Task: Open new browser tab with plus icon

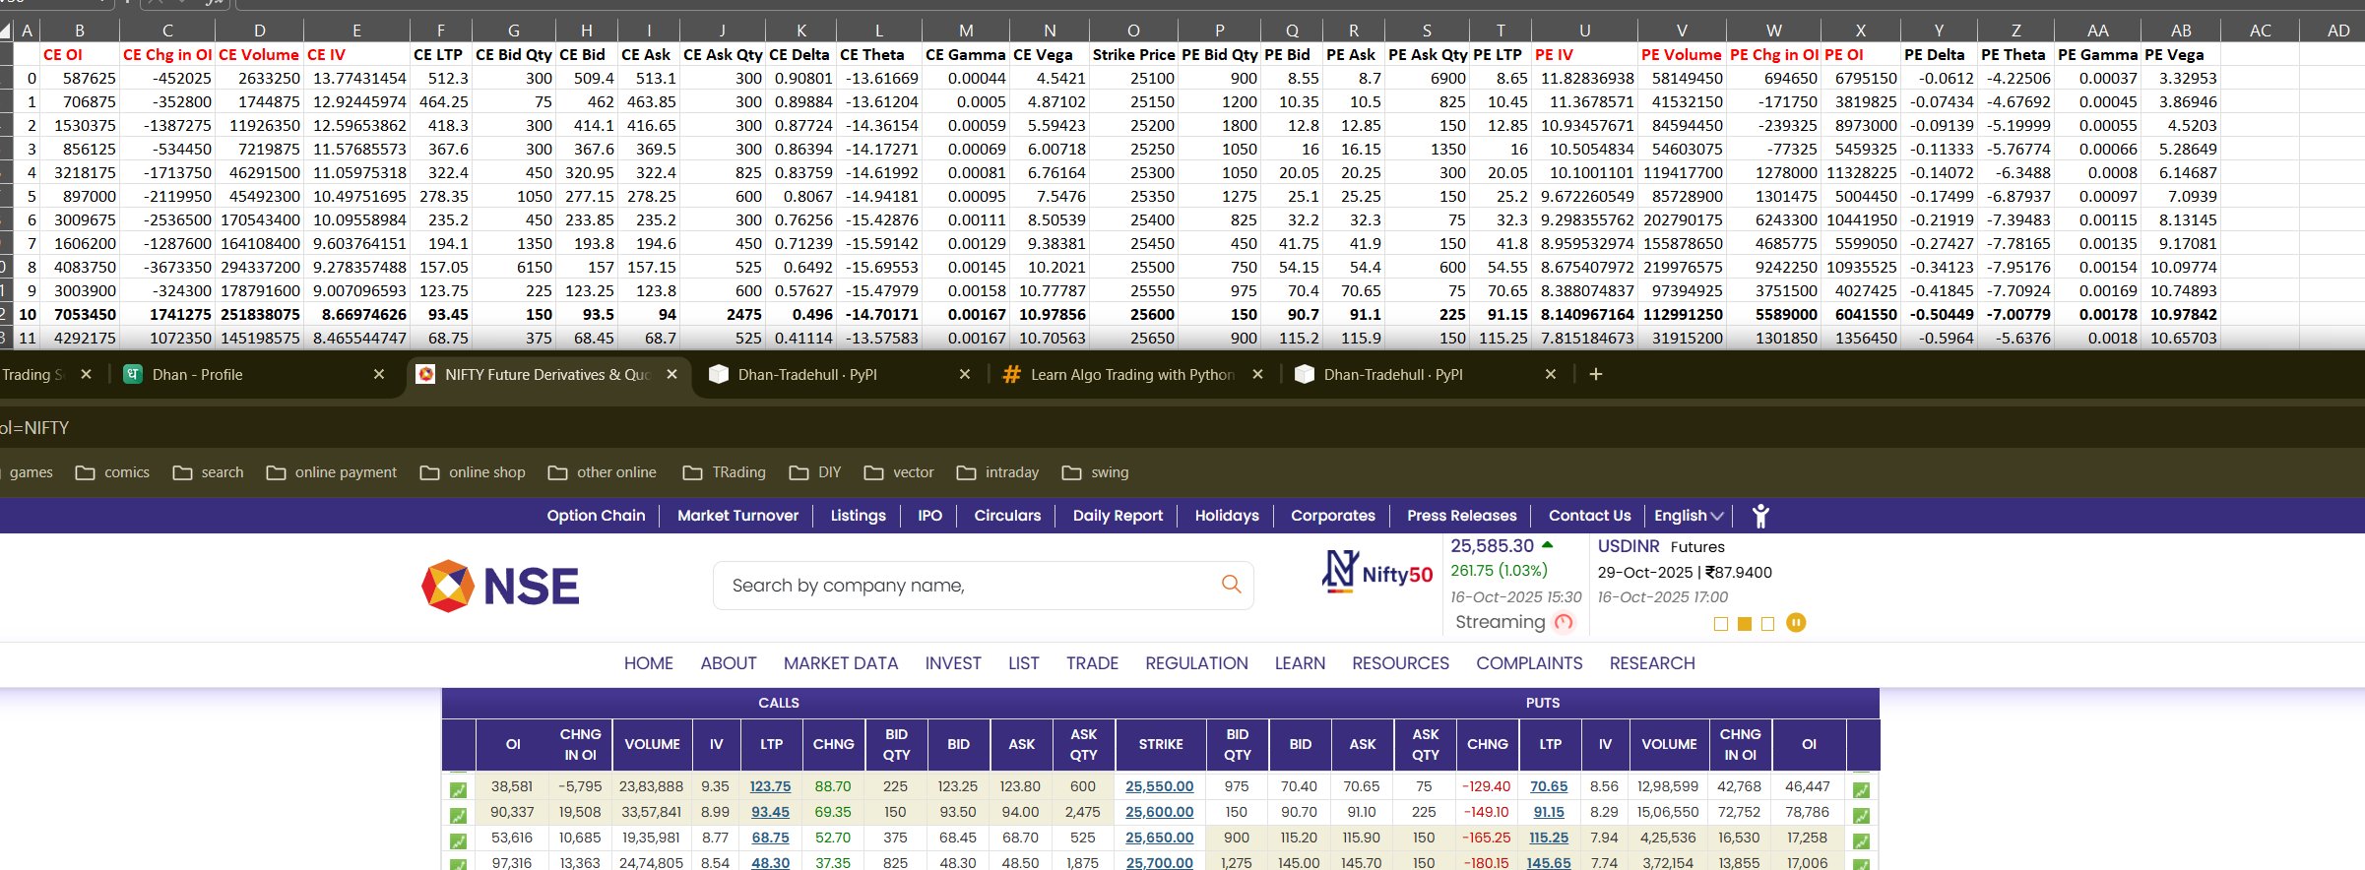Action: pyautogui.click(x=1596, y=375)
